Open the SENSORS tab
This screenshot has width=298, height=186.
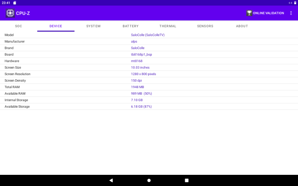[x=205, y=26]
